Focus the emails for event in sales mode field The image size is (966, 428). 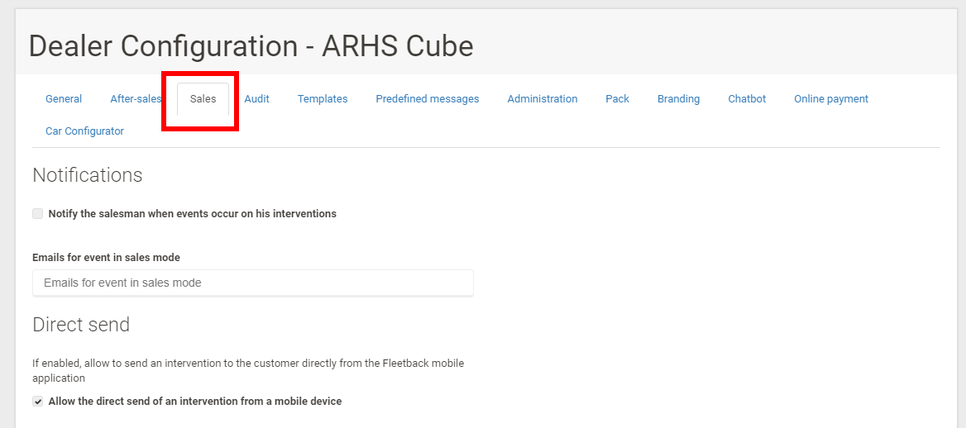[x=252, y=283]
